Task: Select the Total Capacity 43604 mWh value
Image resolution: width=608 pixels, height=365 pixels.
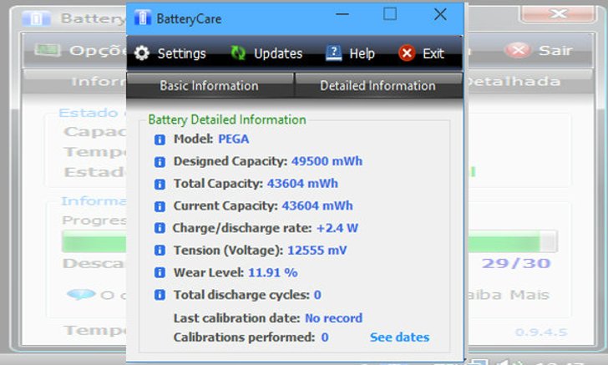Action: (302, 183)
